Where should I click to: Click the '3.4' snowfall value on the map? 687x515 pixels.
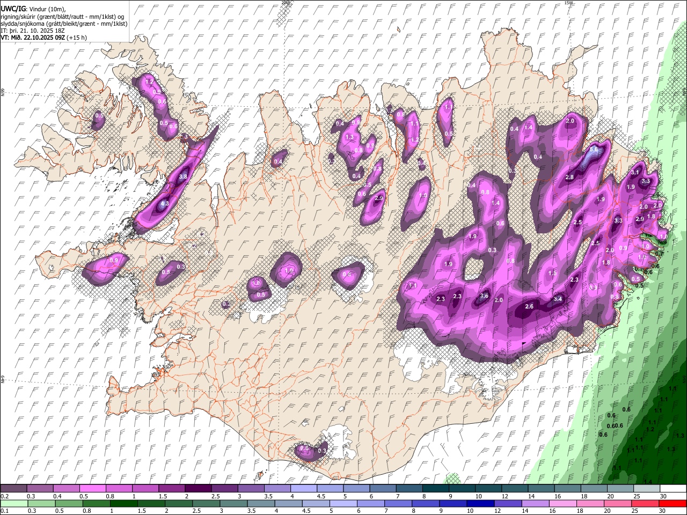(x=558, y=299)
